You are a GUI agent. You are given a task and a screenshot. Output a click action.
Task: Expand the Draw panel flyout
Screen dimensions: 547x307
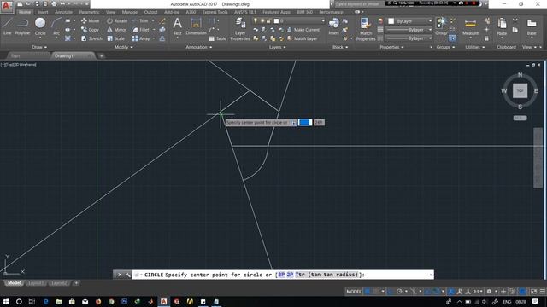[x=39, y=47]
